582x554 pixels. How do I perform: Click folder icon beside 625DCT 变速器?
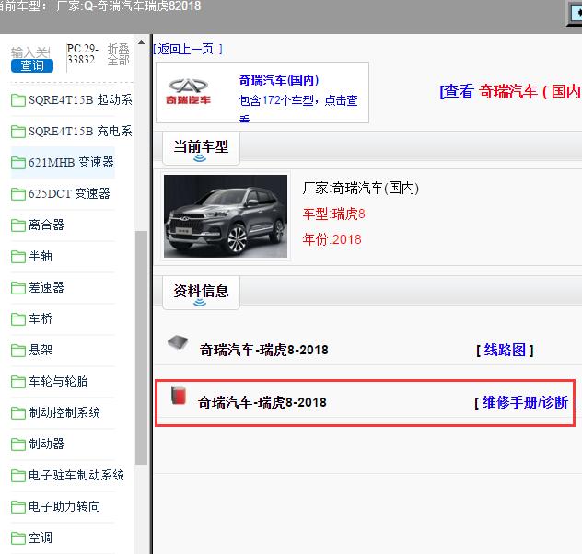coord(18,193)
